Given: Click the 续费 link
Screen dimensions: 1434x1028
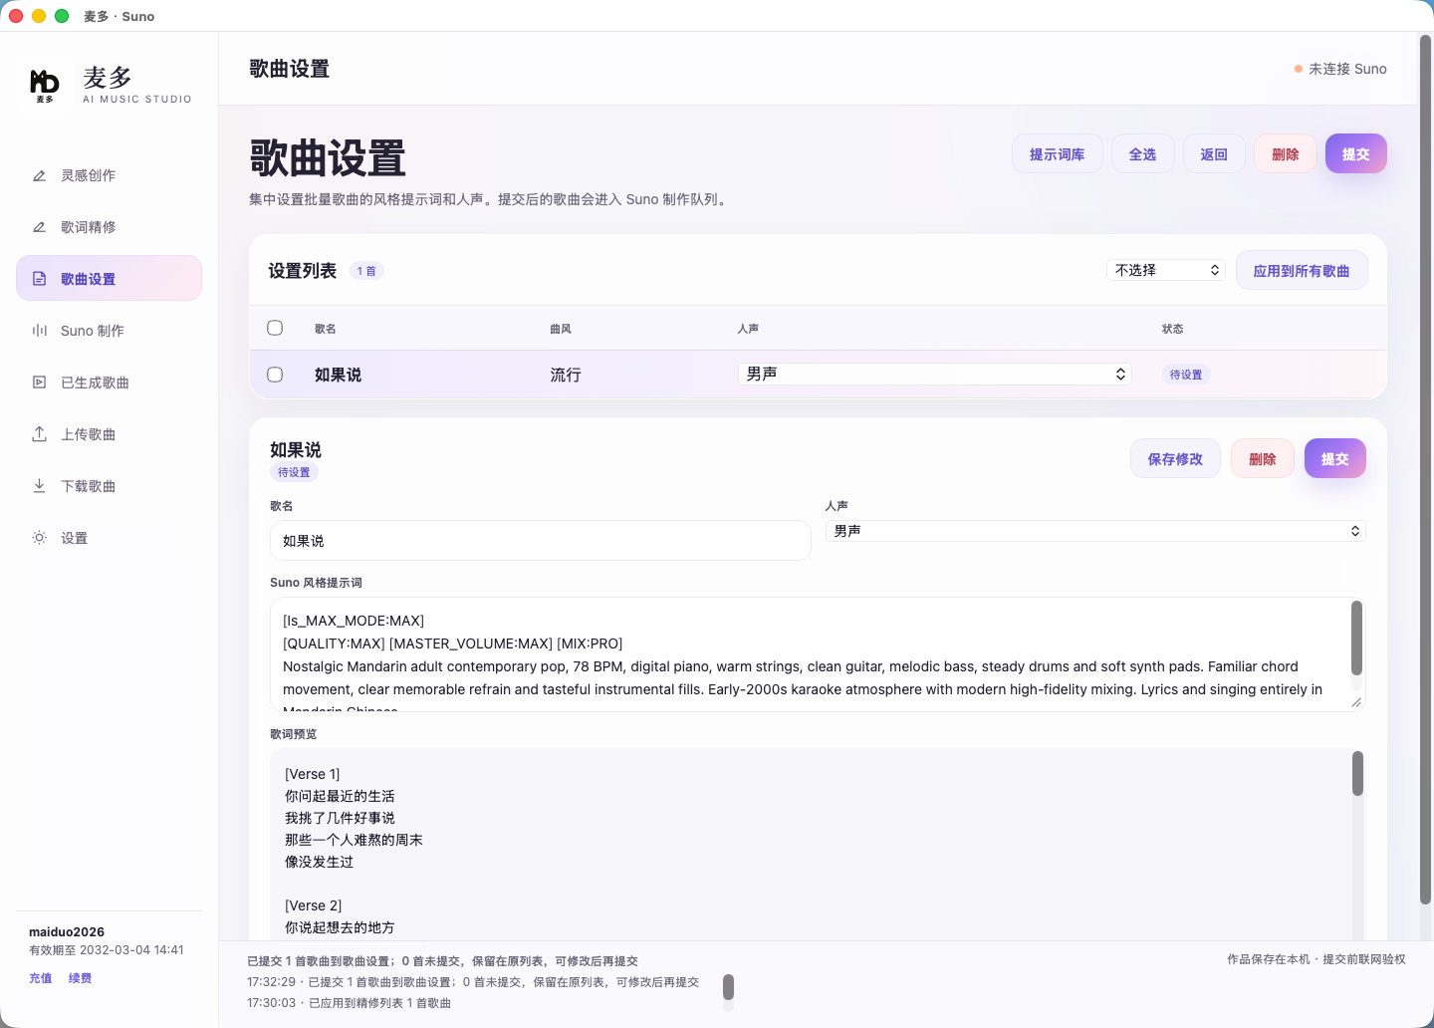Looking at the screenshot, I should tap(80, 978).
